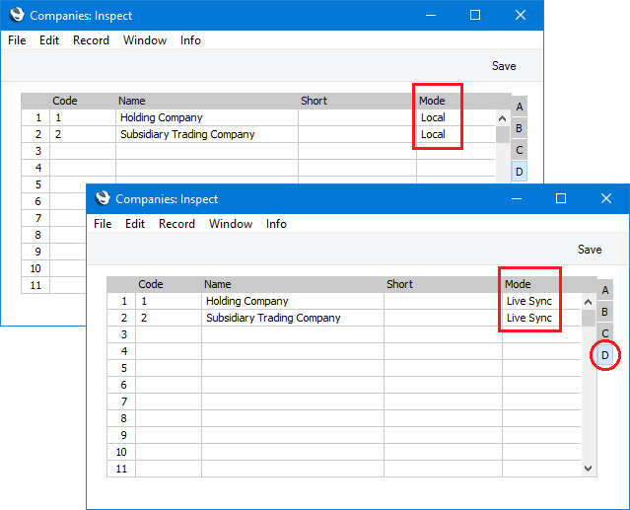Click Code cell of row 1, front window

pyautogui.click(x=169, y=301)
